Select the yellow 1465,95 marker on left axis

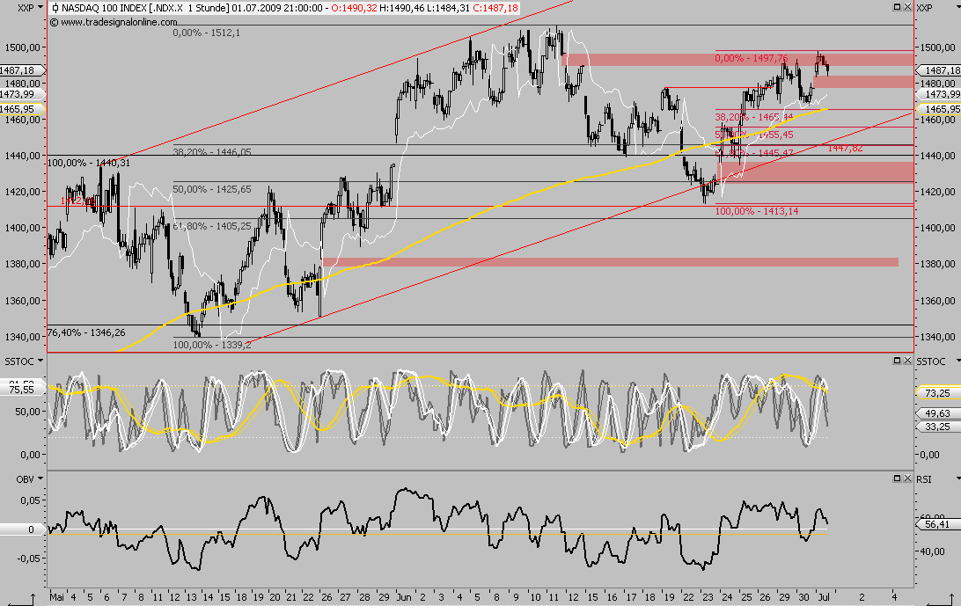pyautogui.click(x=22, y=108)
